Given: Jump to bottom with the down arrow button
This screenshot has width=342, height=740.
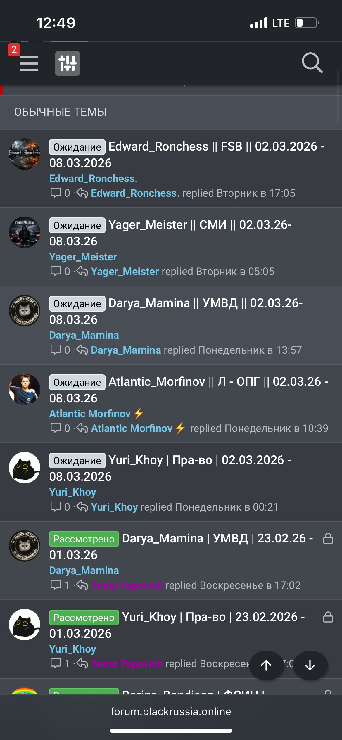Looking at the screenshot, I should [310, 665].
